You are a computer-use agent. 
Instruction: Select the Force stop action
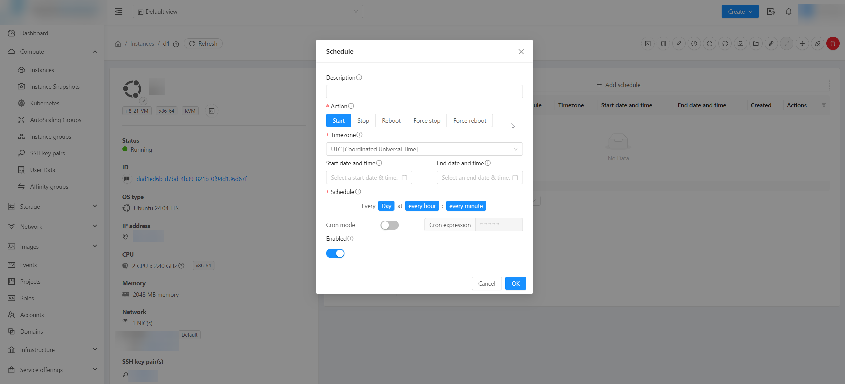(427, 121)
